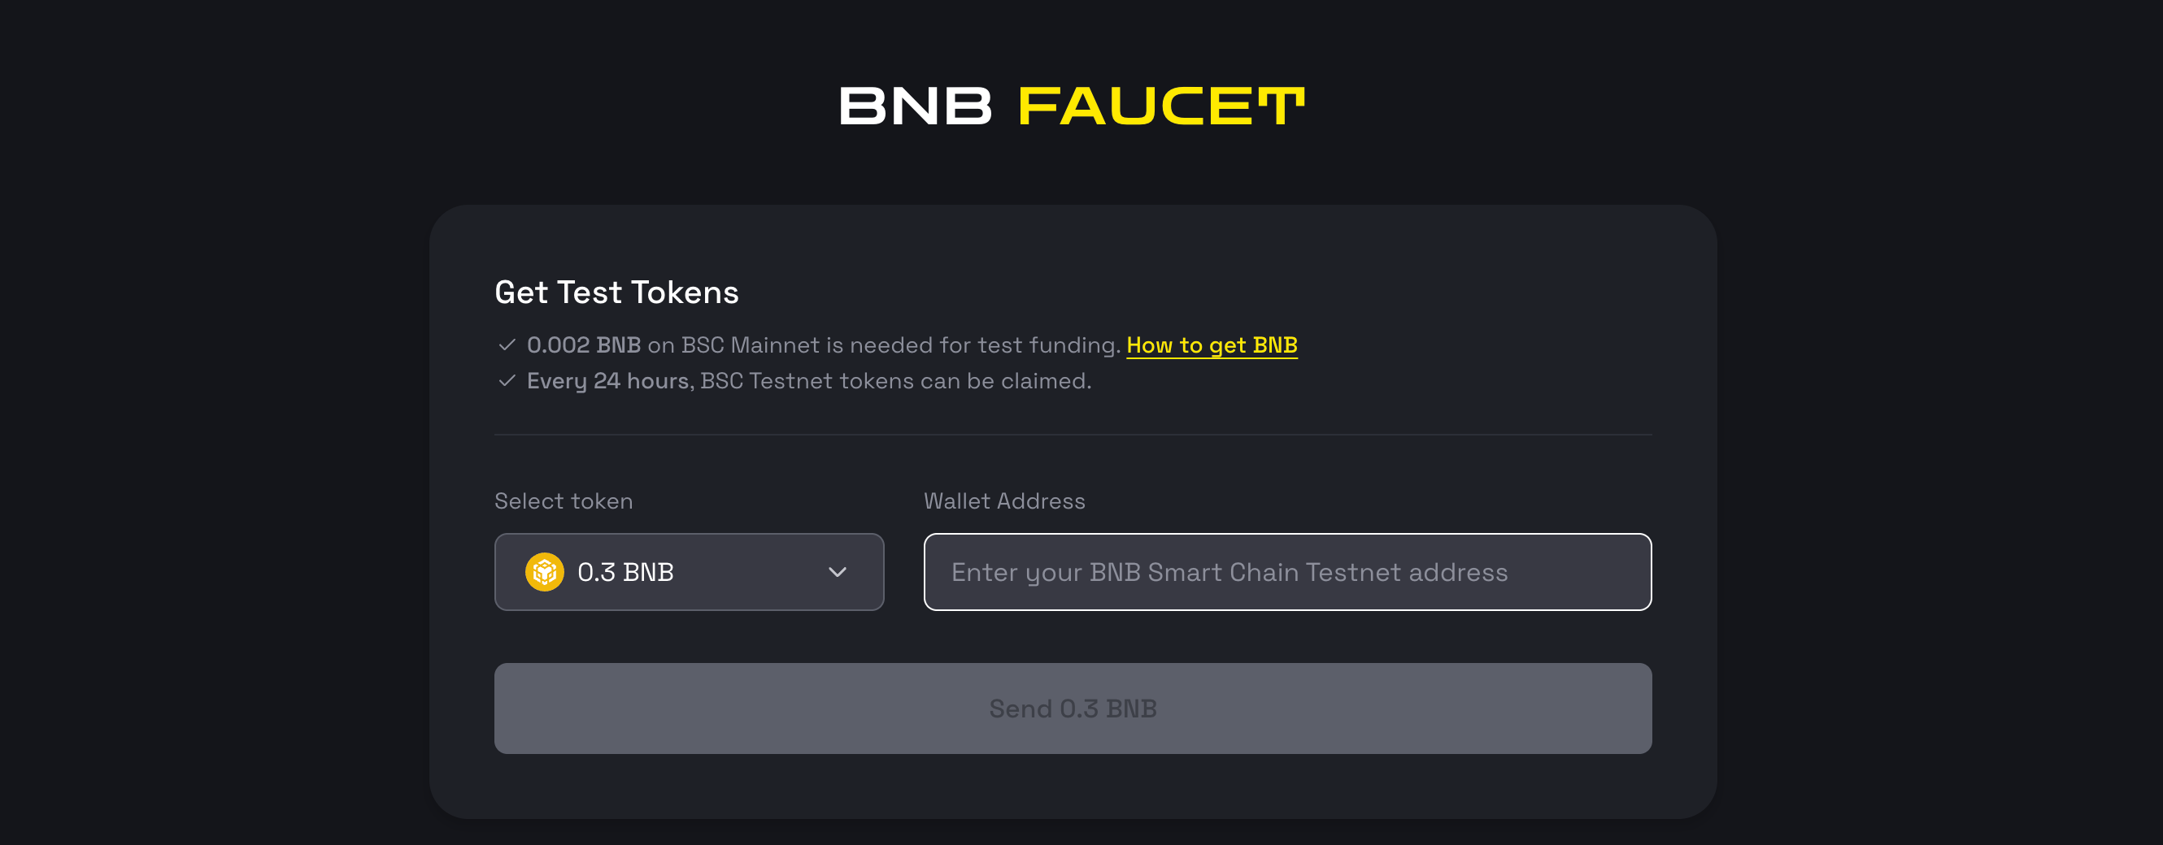Focus the Wallet Address input field
Viewport: 2163px width, 845px height.
tap(1287, 572)
